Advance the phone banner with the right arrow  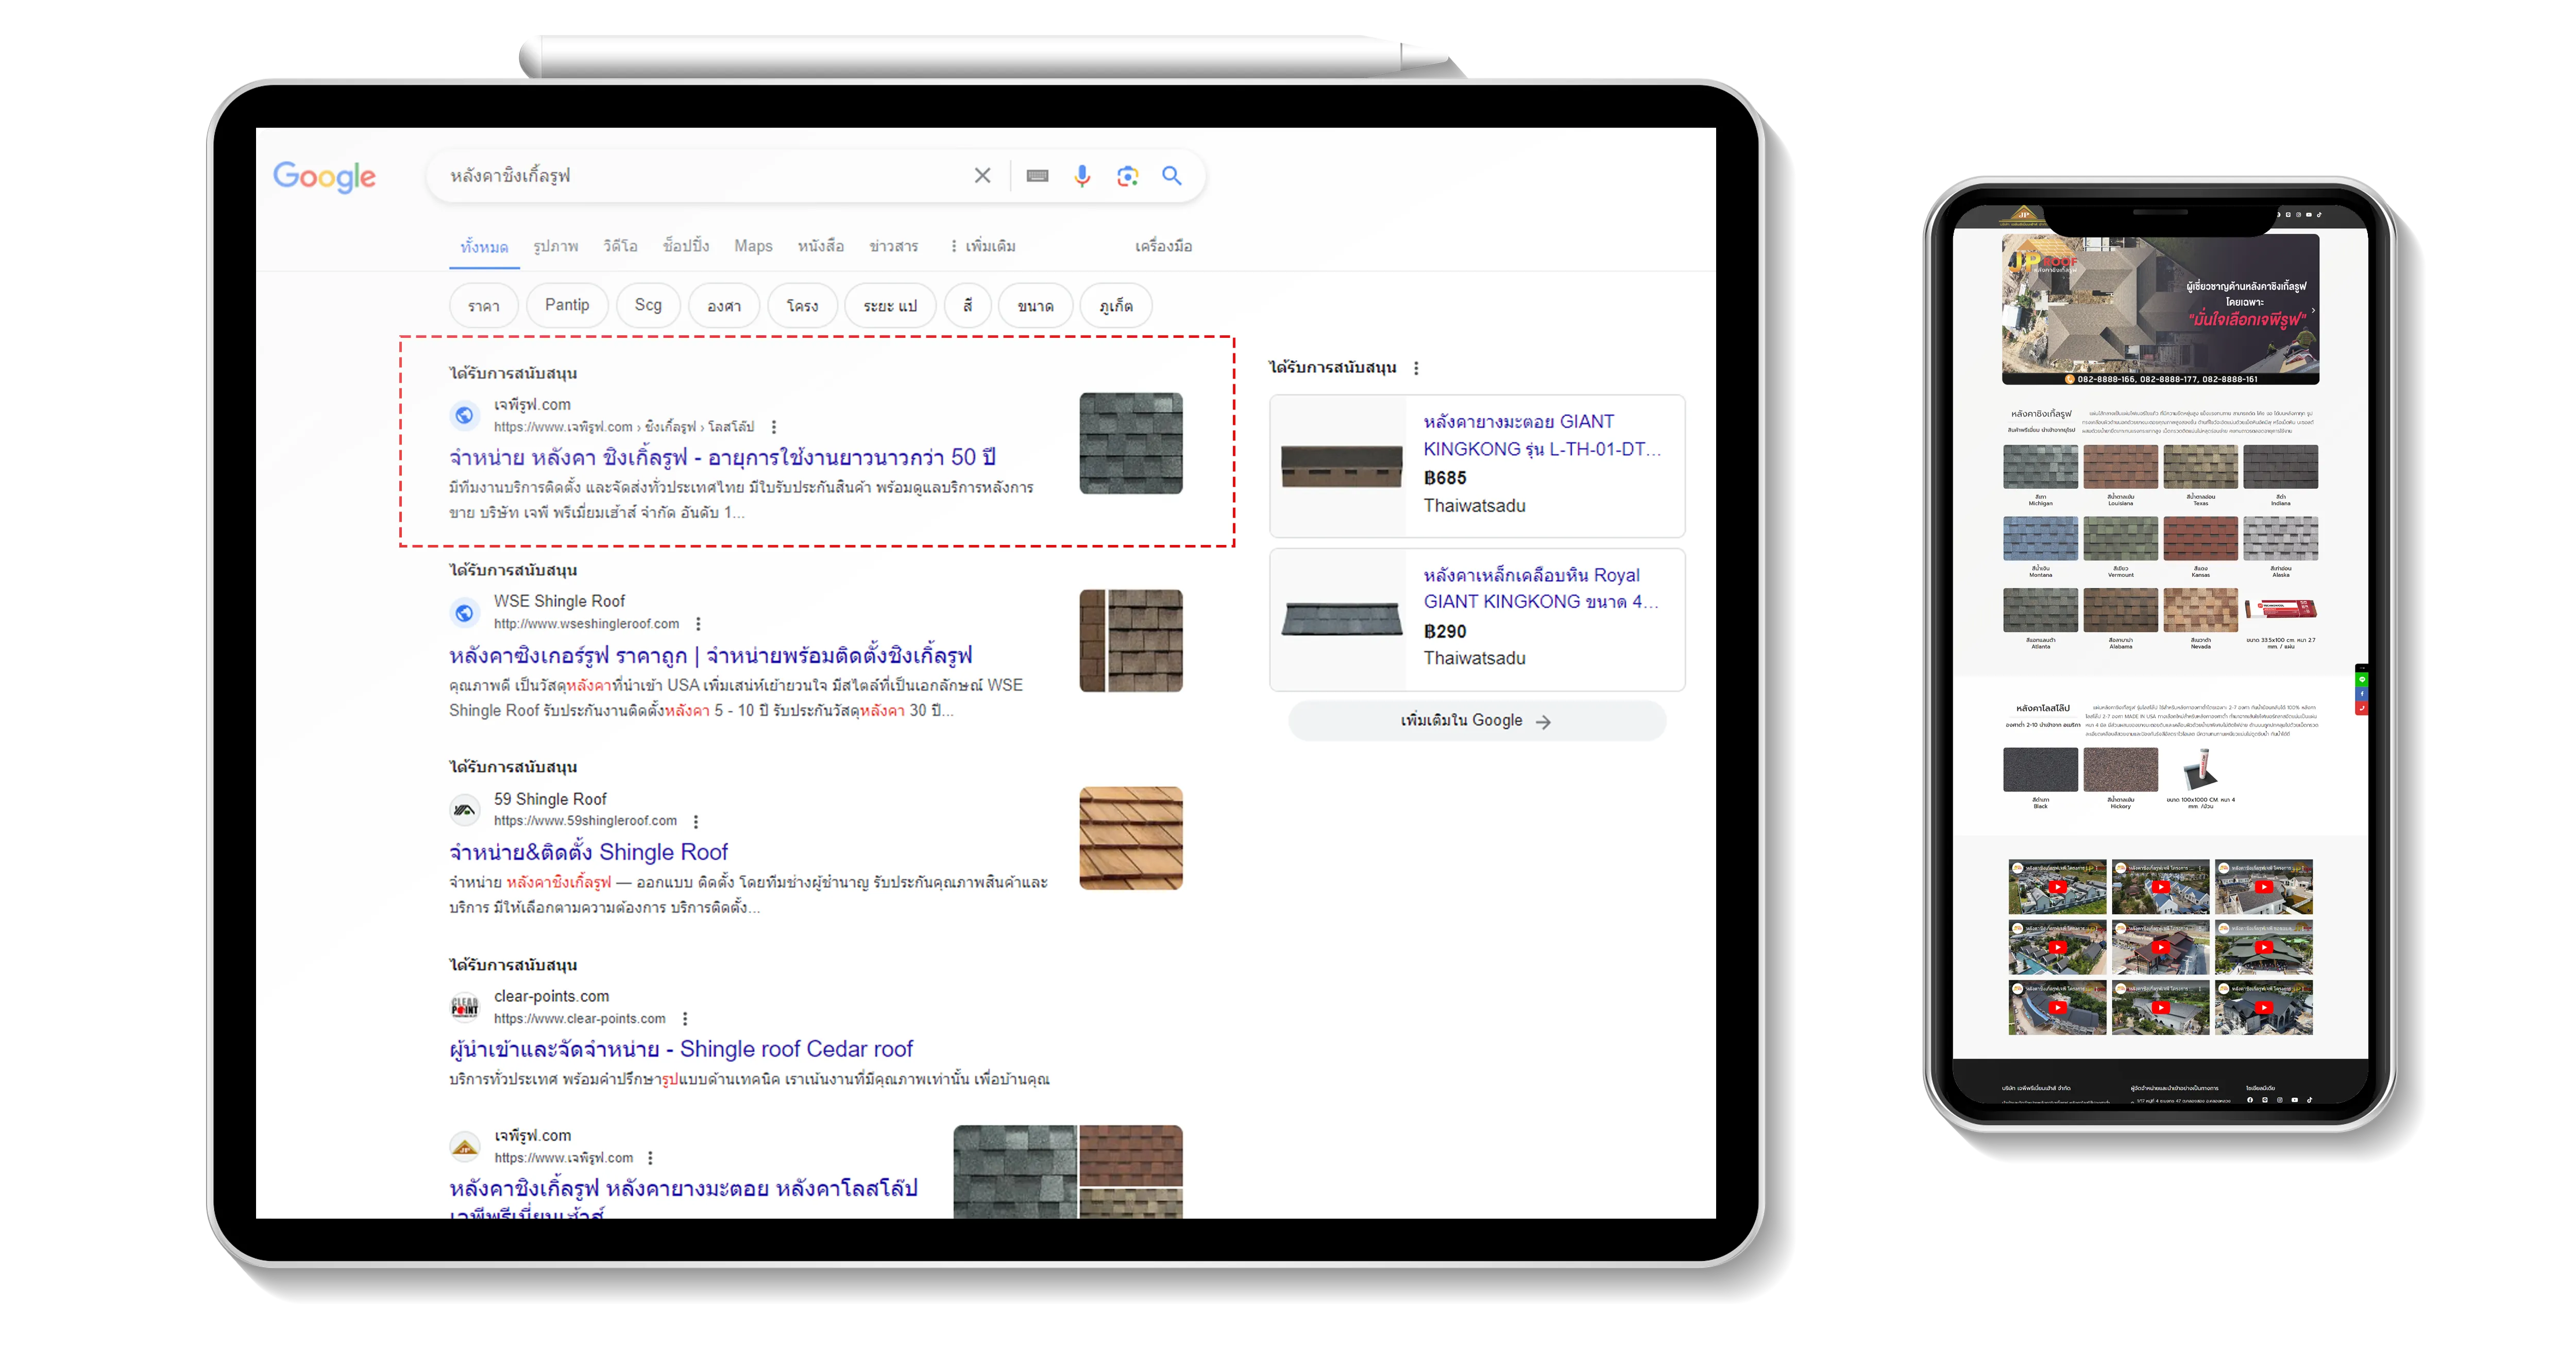(x=2313, y=311)
